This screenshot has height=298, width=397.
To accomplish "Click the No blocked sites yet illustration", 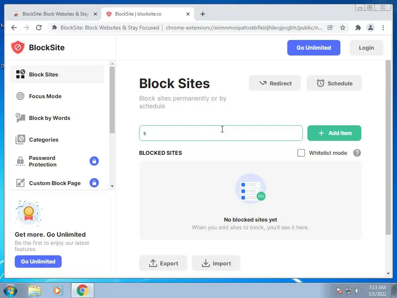I will click(x=250, y=188).
